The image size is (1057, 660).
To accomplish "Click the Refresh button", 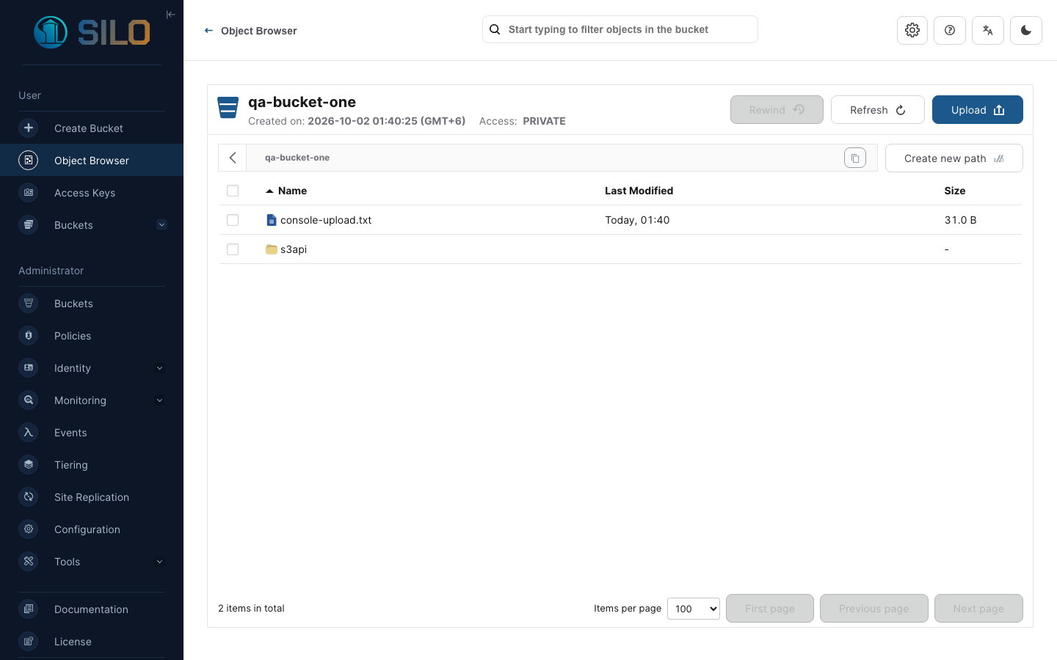I will tap(878, 110).
